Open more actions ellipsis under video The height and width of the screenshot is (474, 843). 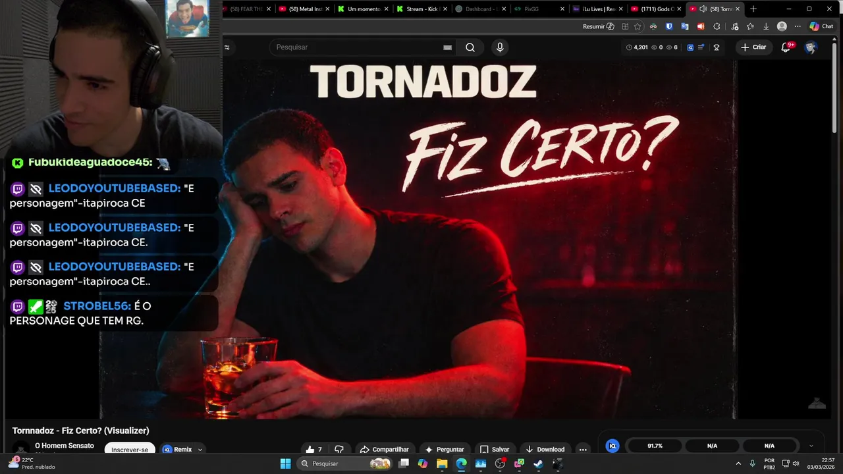click(x=583, y=450)
